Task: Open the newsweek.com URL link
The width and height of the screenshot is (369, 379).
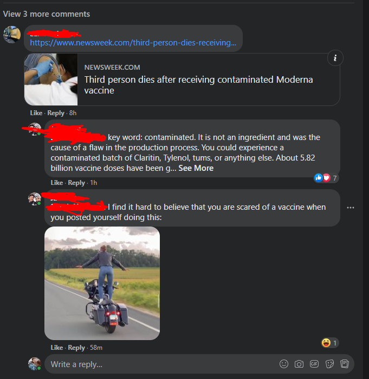Action: coord(133,43)
